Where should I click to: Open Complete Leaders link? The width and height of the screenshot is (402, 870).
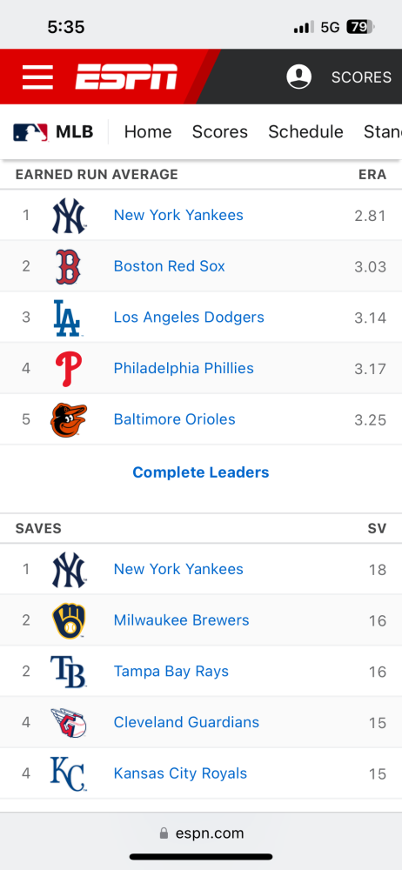(201, 472)
